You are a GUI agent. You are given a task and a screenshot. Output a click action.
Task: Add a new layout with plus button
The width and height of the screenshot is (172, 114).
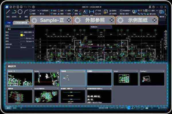coord(21,108)
